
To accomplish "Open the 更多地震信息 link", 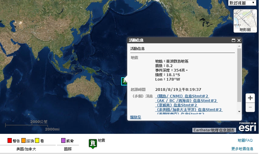I will point(242,149).
